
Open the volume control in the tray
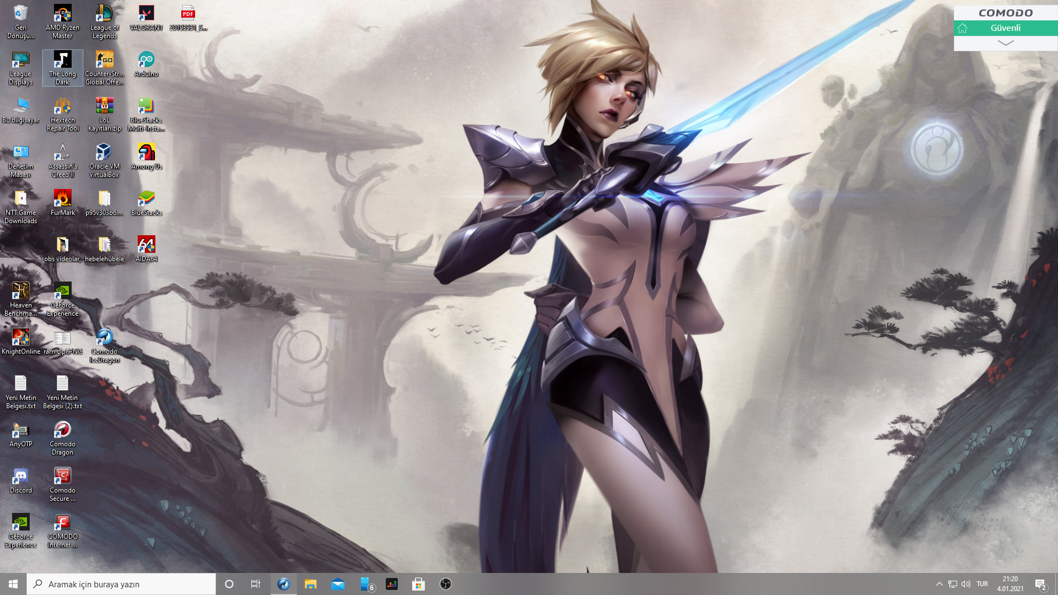tap(966, 584)
